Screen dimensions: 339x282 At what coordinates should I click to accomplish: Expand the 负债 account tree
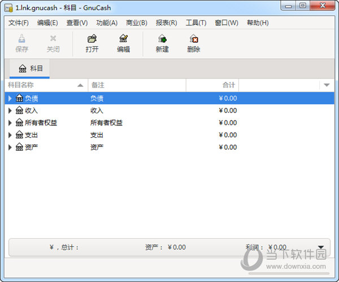(10, 98)
